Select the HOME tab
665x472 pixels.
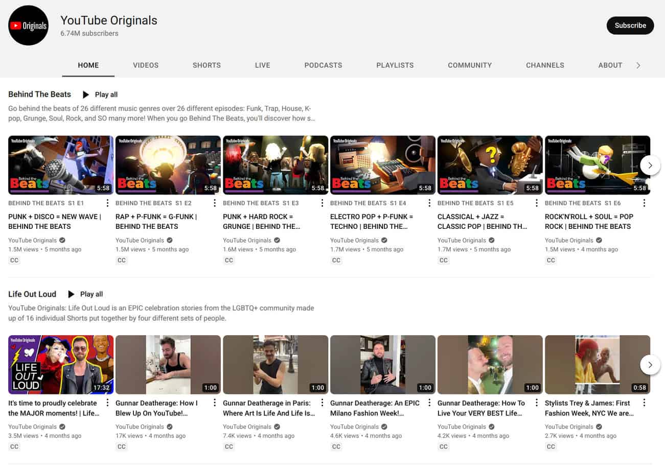pos(88,65)
